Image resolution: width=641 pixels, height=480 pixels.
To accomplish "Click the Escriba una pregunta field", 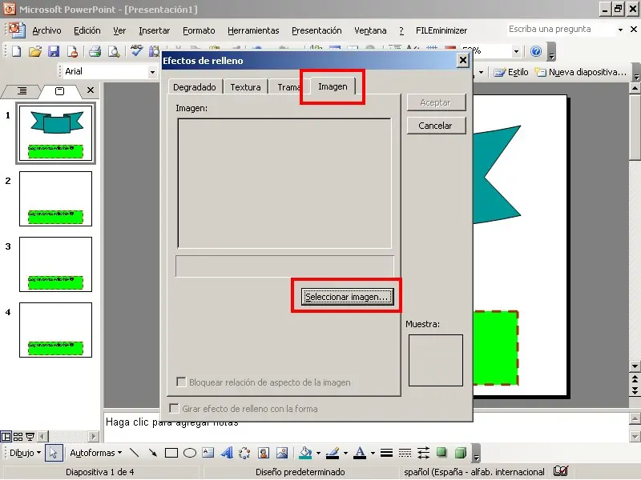I will pos(560,29).
